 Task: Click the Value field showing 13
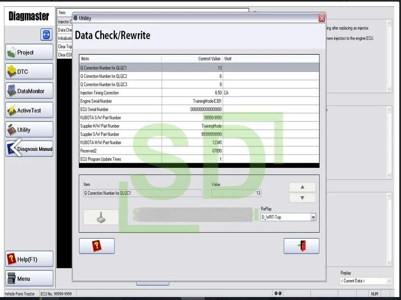point(234,193)
